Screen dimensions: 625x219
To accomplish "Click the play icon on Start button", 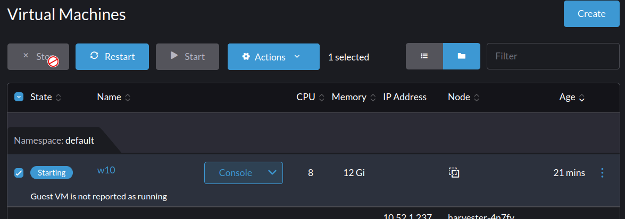I will point(174,56).
